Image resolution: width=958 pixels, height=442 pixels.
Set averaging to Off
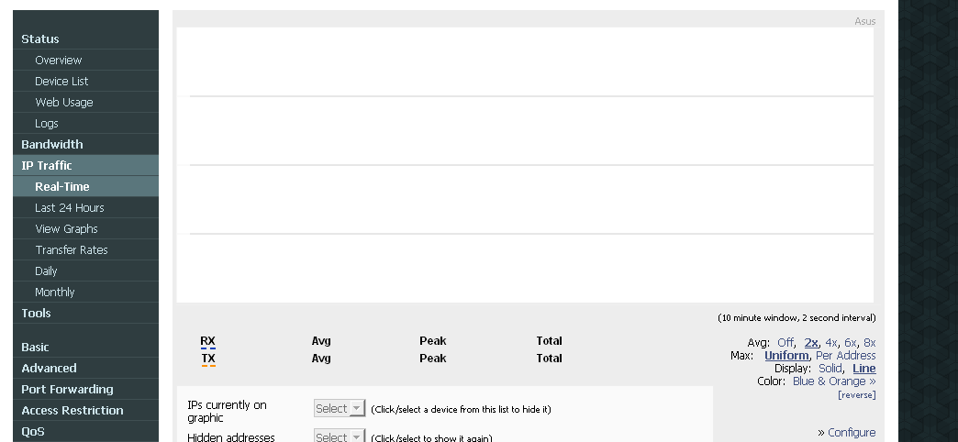[x=785, y=342]
